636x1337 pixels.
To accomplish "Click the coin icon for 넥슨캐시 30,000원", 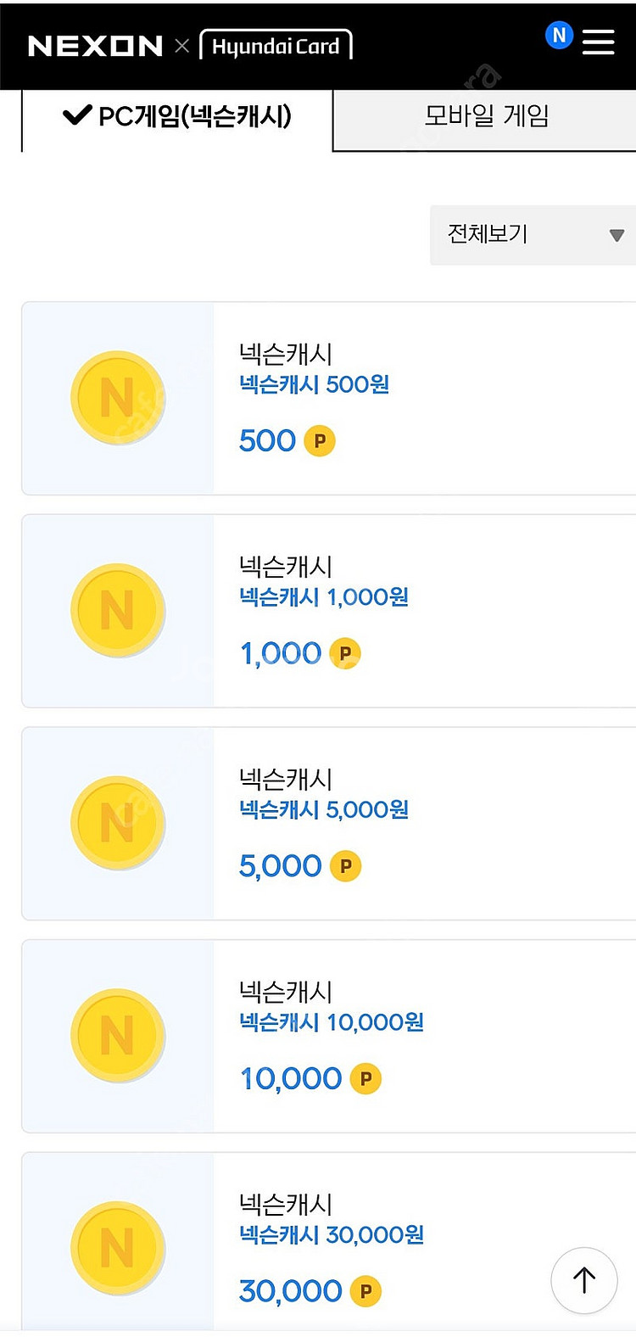I will tap(117, 1248).
